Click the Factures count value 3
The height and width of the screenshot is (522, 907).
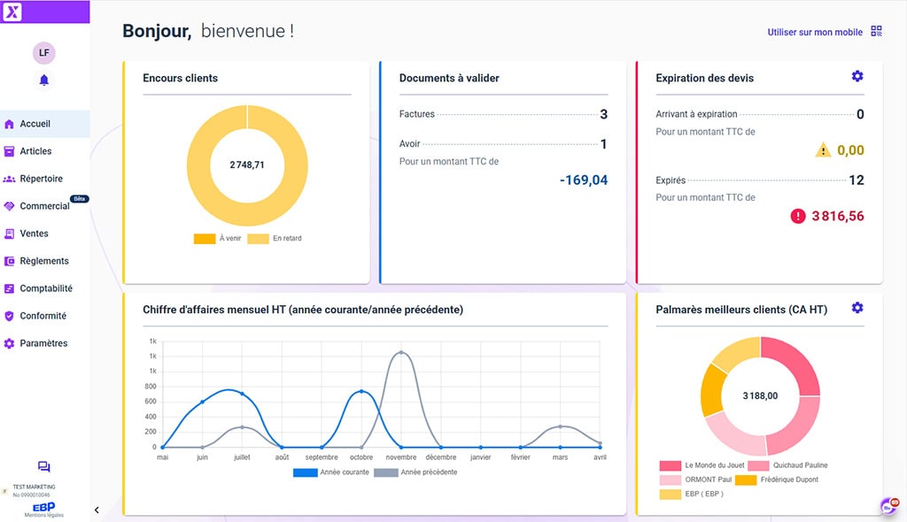tap(603, 114)
